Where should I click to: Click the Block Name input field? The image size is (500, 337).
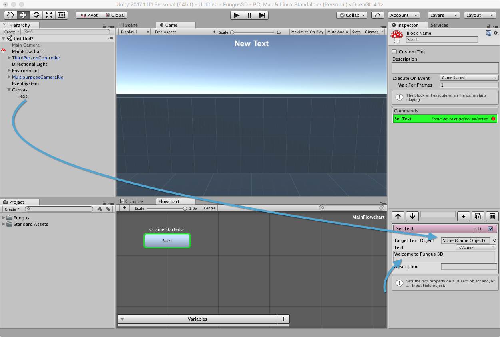442,39
